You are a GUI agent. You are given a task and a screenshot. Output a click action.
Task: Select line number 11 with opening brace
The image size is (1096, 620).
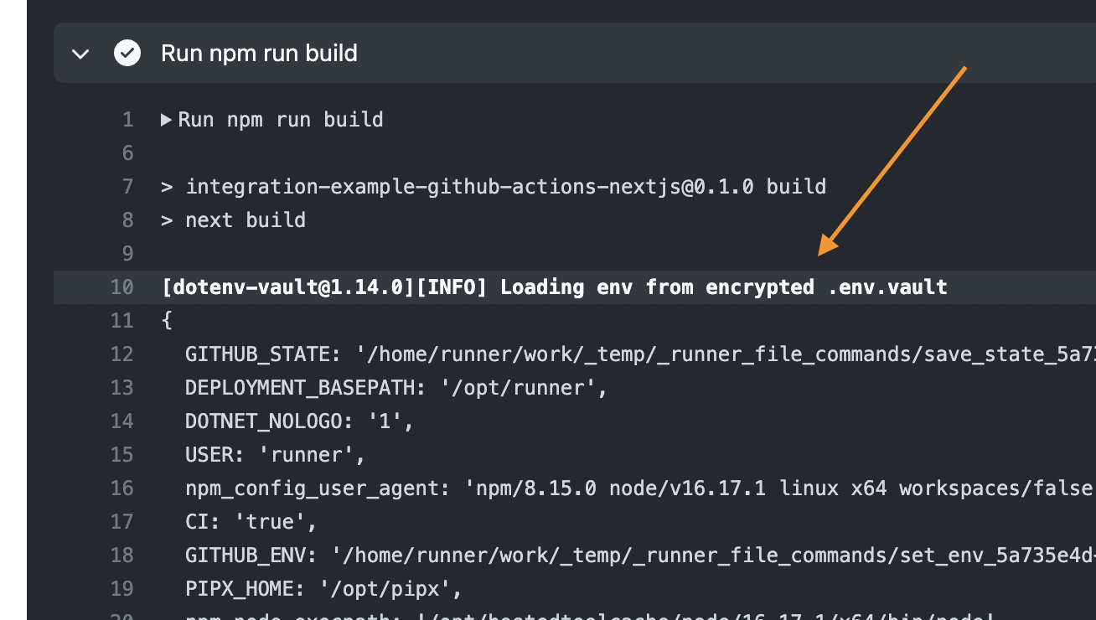(x=122, y=321)
